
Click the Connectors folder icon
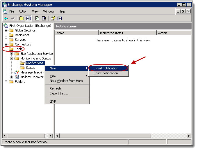(11, 44)
